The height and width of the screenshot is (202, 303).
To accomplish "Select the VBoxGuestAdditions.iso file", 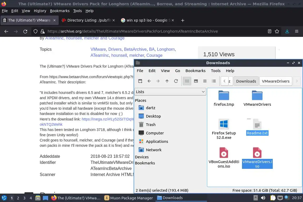I will [x=224, y=158].
